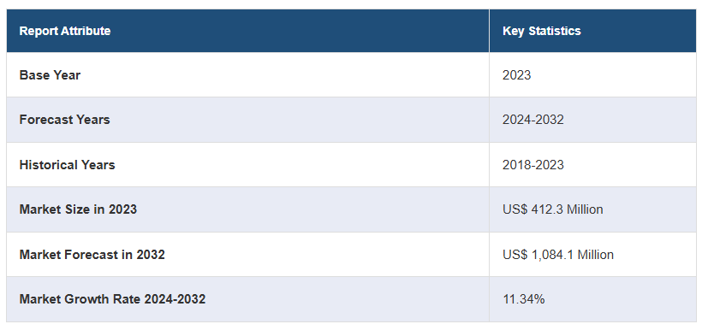Click the 2018-2023 historical value
The image size is (702, 330).
click(x=533, y=164)
